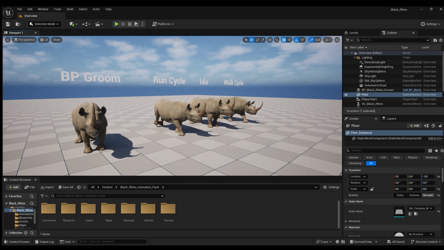Toggle the Scale lock ratio icon
Image resolution: width=444 pixels, height=250 pixels.
click(372, 189)
